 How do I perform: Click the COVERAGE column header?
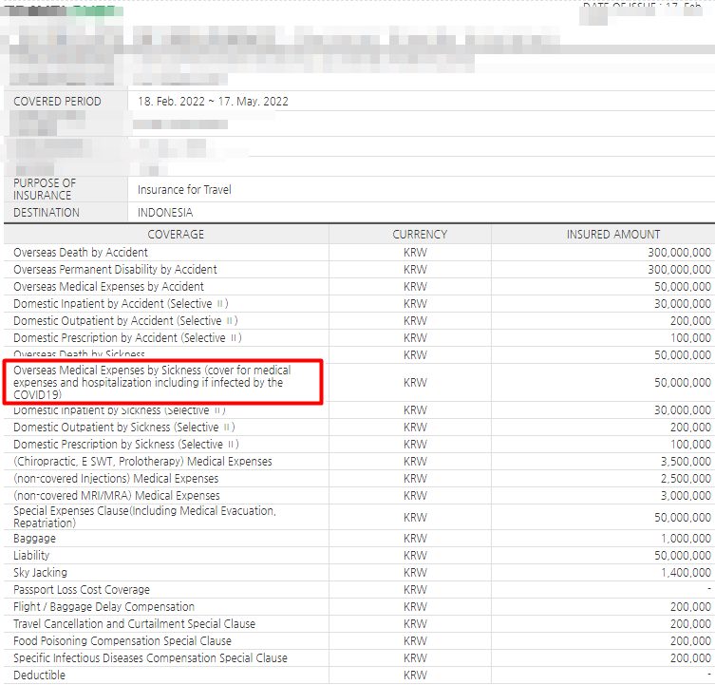pyautogui.click(x=176, y=234)
